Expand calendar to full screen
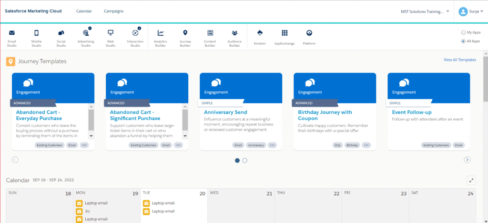Image resolution: width=488 pixels, height=223 pixels. (471, 181)
